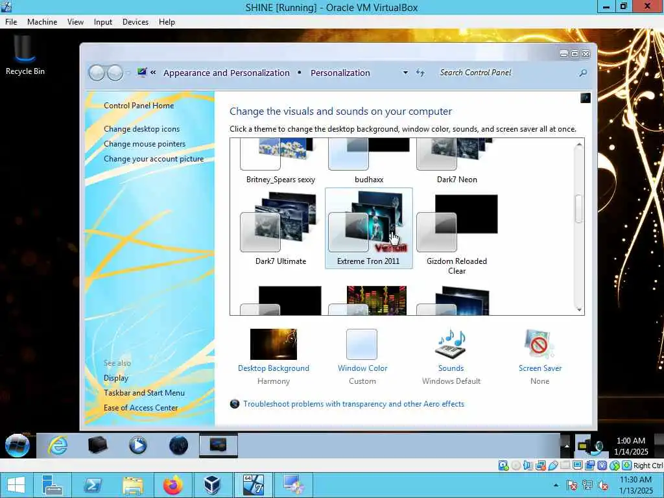The height and width of the screenshot is (498, 664).
Task: Click VirtualBox hard disk activity indicator
Action: [503, 466]
